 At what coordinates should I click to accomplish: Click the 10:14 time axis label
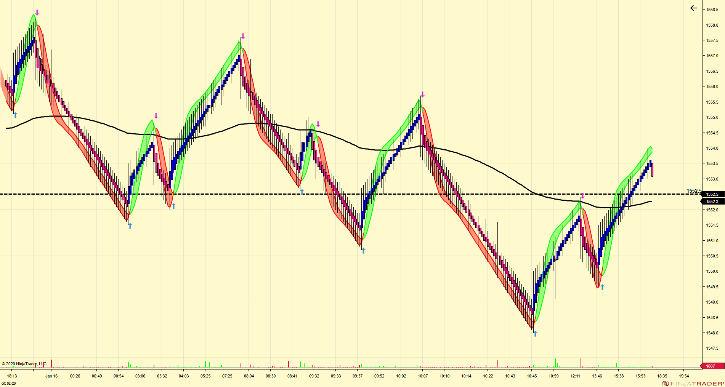(x=466, y=376)
